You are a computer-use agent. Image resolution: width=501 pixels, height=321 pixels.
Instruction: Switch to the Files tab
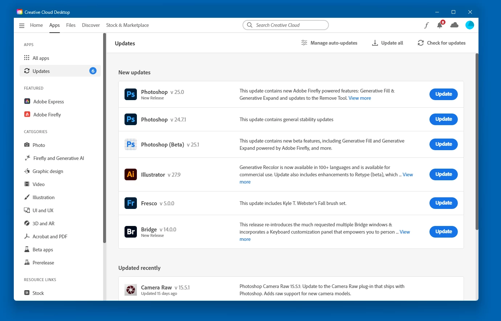click(71, 25)
